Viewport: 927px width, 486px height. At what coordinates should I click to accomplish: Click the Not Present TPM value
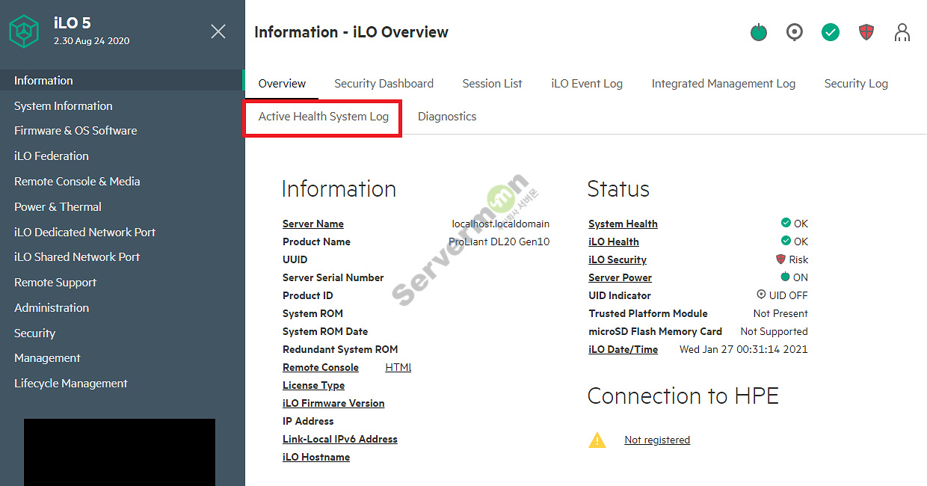[780, 313]
